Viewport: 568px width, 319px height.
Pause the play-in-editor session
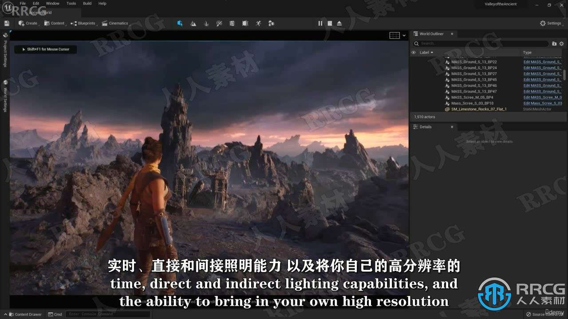pyautogui.click(x=320, y=23)
